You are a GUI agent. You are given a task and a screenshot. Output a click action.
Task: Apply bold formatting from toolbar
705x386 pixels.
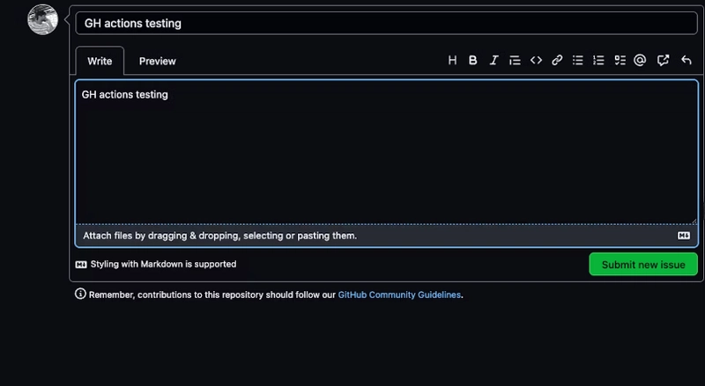[x=473, y=60]
